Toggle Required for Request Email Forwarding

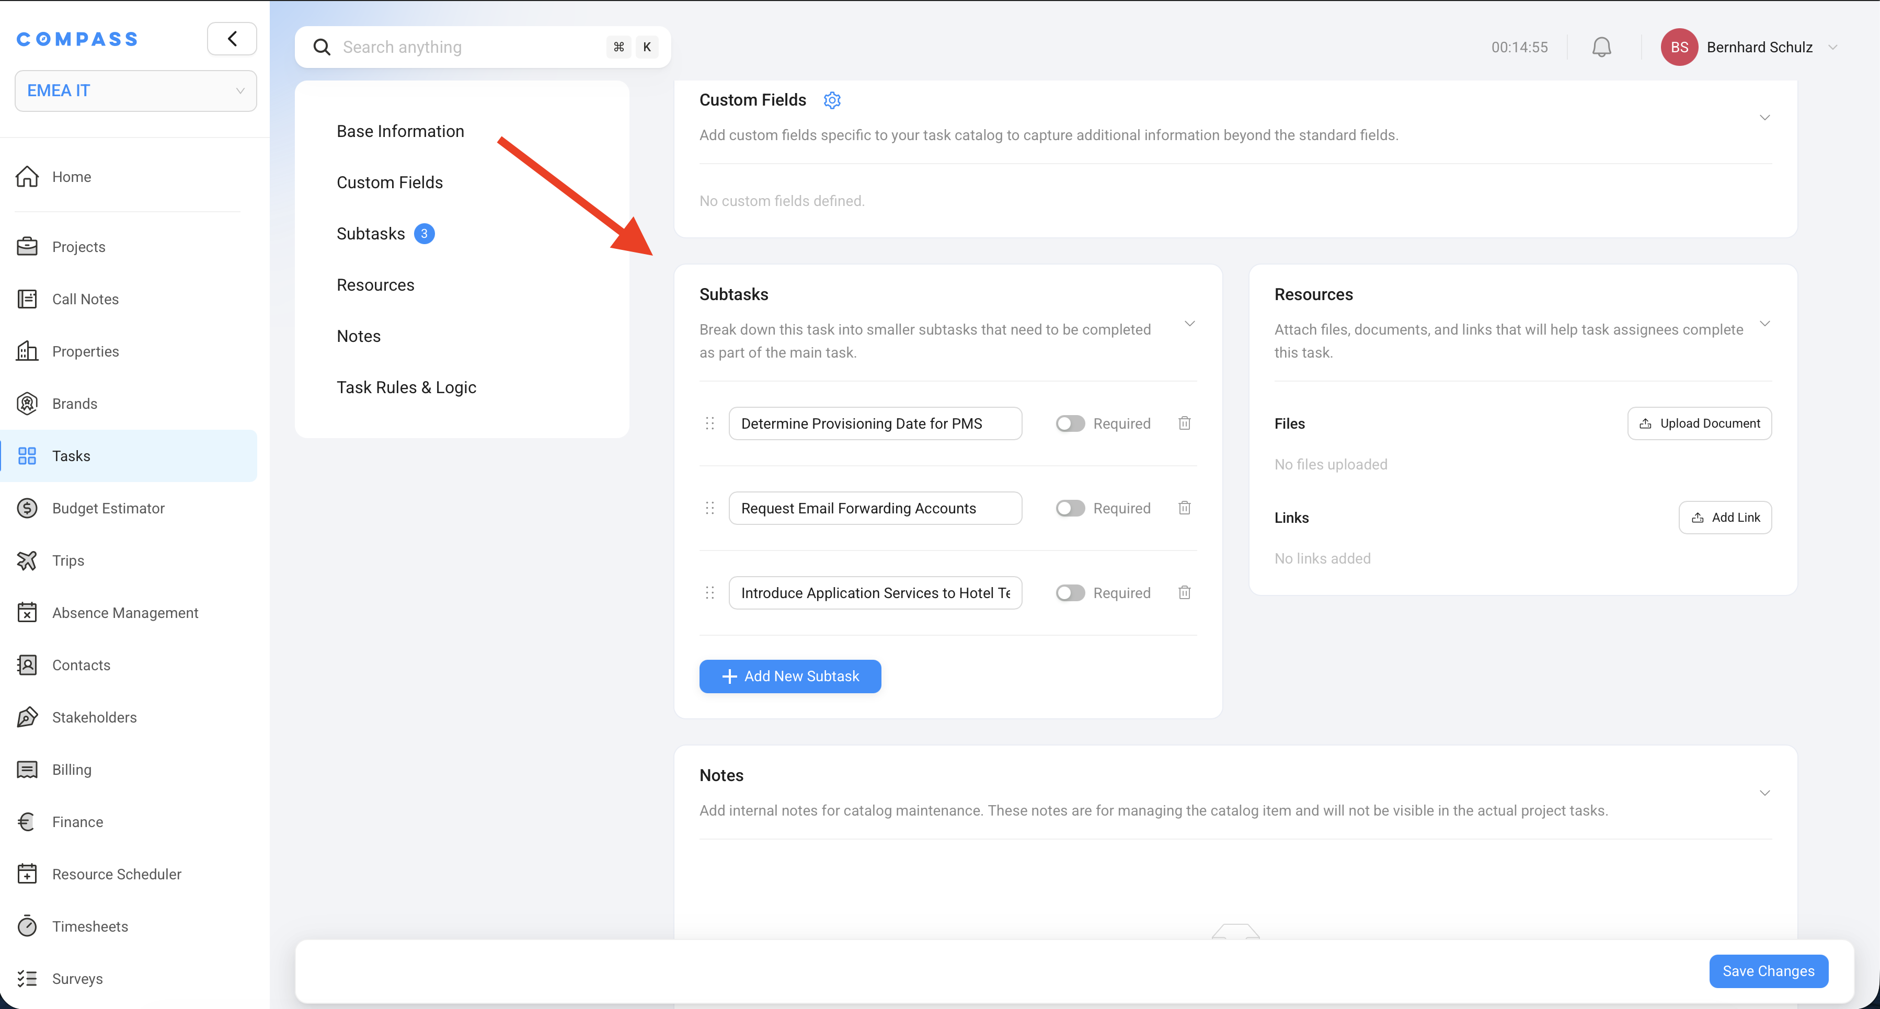[x=1070, y=508]
